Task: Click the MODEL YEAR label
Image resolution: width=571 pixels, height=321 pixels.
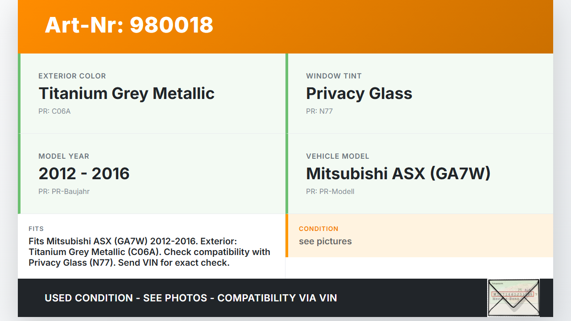Action: (64, 156)
